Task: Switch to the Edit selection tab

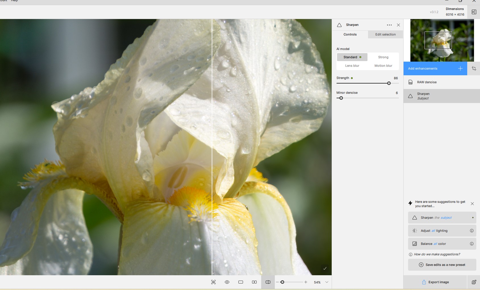Action: tap(385, 34)
